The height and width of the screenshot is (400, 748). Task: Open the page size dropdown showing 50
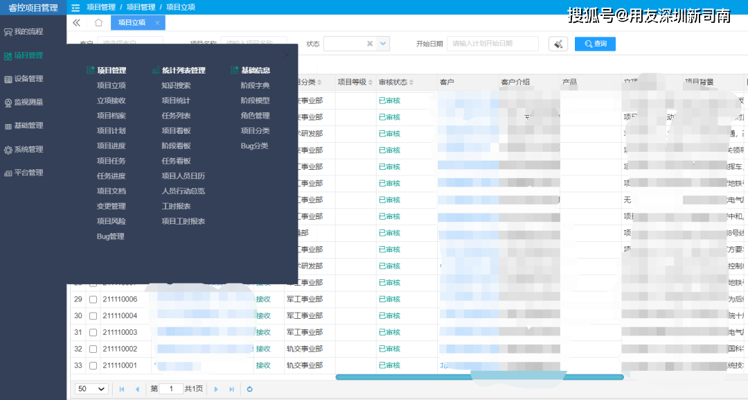tap(91, 389)
